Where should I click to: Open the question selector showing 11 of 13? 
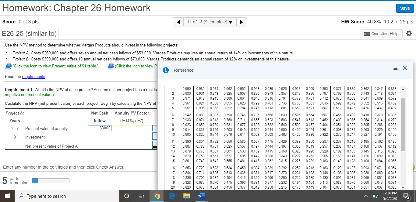coord(210,22)
